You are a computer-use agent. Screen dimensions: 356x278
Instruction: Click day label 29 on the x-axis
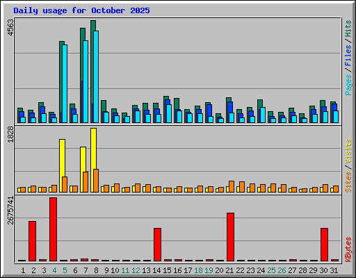[x=313, y=270]
